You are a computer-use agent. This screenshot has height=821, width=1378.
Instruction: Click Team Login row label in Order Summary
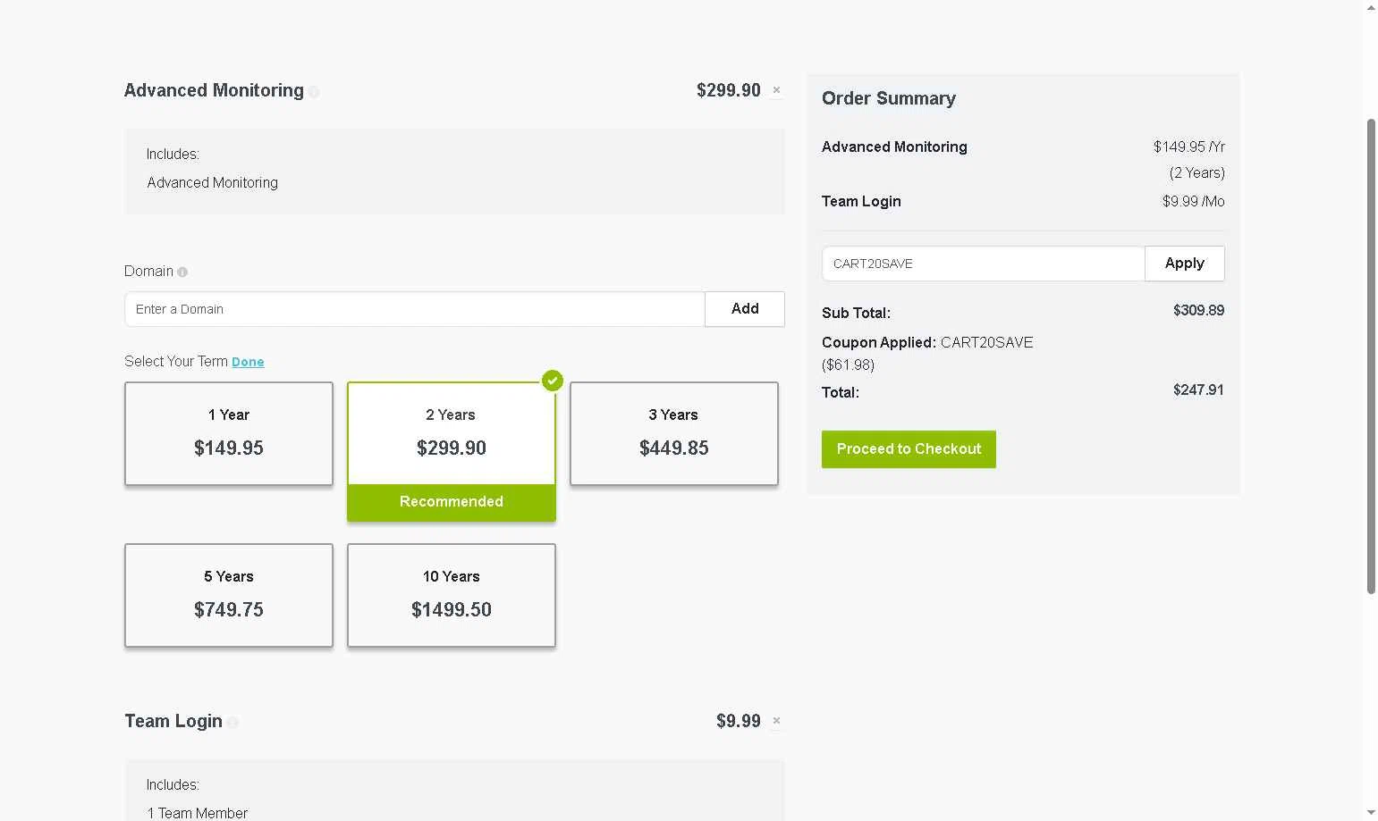coord(861,201)
